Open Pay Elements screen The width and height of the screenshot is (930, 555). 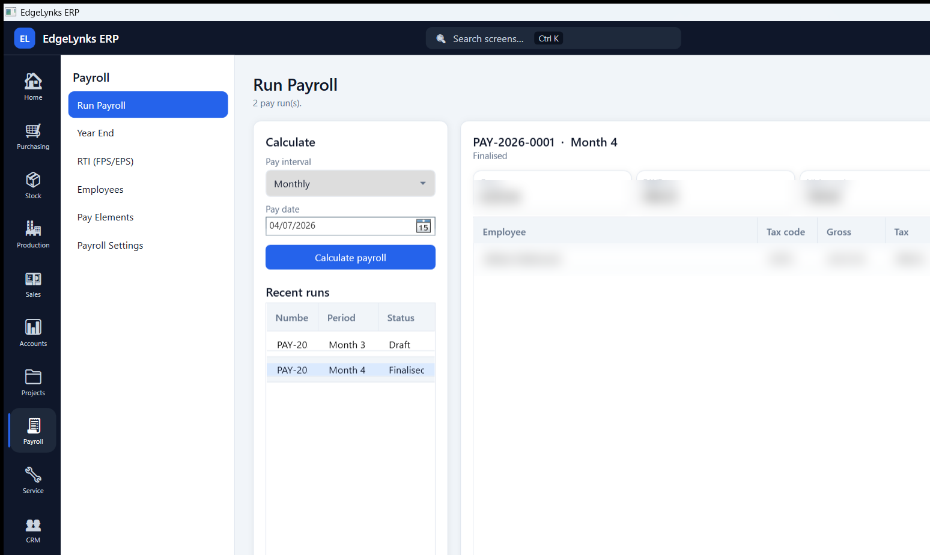point(148,217)
